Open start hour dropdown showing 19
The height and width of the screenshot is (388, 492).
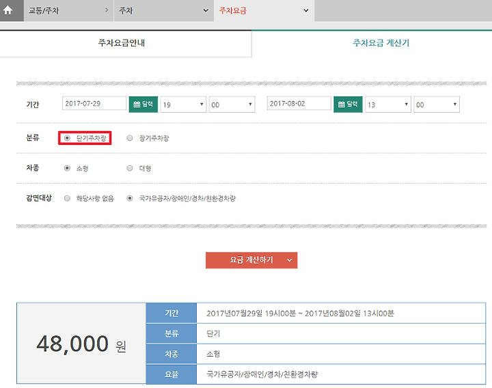183,105
